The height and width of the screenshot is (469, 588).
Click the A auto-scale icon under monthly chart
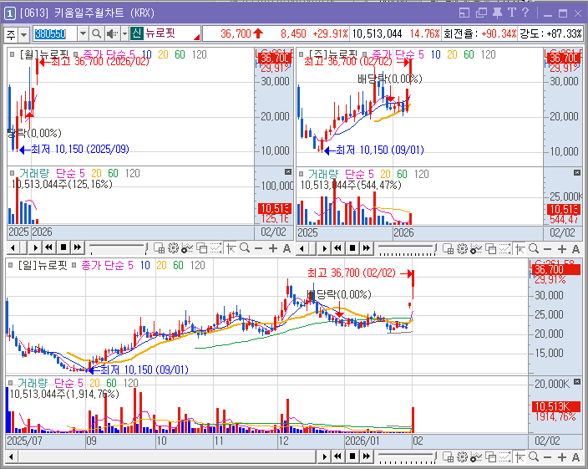[286, 248]
